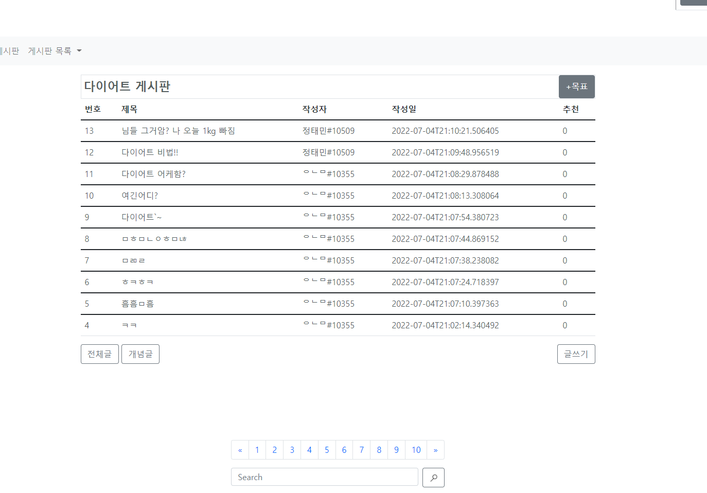
Task: Expand the navigation dropdown caret
Action: coord(79,50)
